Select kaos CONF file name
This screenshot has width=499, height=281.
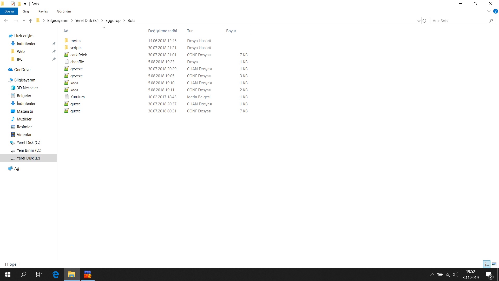(74, 90)
